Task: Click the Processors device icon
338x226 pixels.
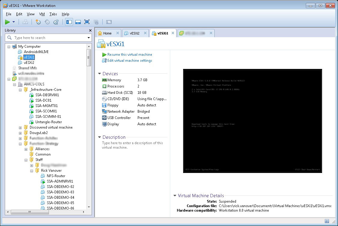Action: pyautogui.click(x=104, y=86)
